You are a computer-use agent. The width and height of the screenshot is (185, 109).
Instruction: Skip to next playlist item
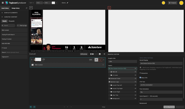click(x=71, y=107)
